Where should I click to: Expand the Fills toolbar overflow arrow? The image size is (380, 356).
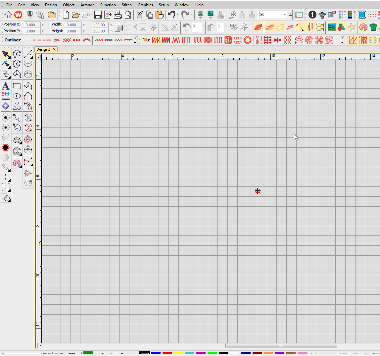(342, 40)
